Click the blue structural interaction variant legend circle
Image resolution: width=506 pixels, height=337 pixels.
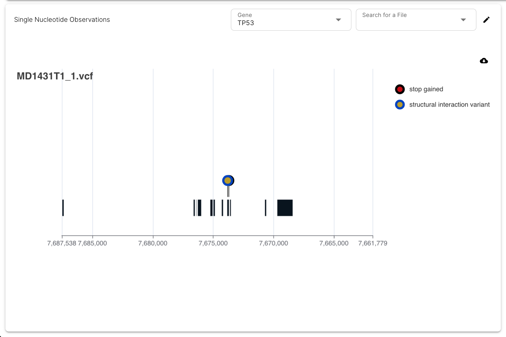tap(400, 105)
